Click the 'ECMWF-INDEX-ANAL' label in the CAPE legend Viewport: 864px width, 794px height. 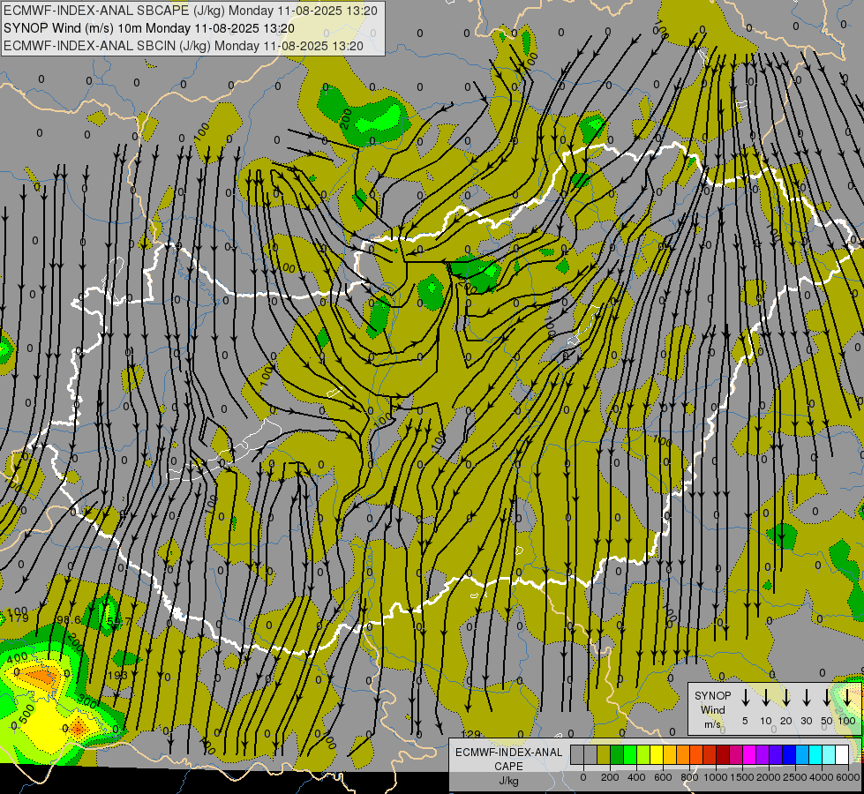point(508,753)
